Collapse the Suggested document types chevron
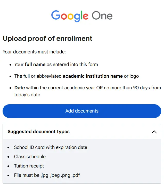The height and width of the screenshot is (184, 164). point(154,132)
